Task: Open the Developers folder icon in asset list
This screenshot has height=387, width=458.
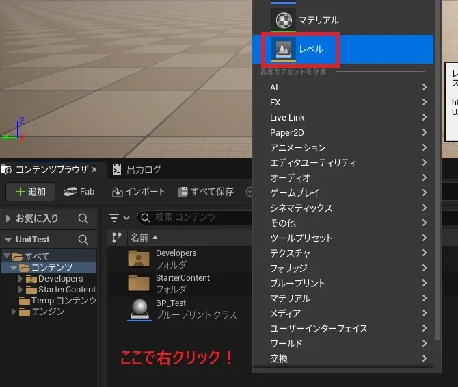Action: click(139, 258)
